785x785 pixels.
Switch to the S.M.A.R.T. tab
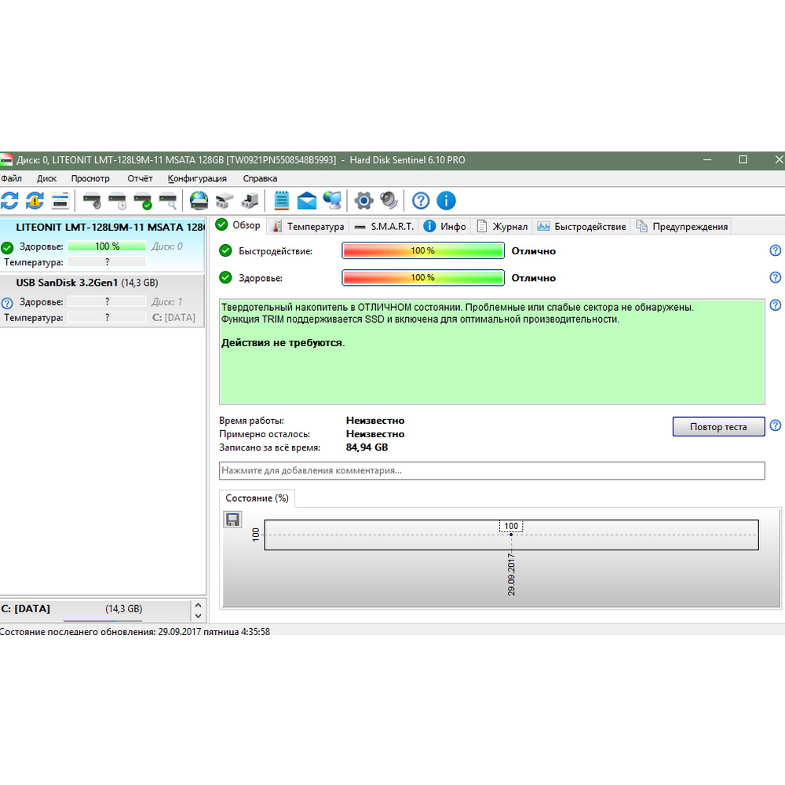click(384, 226)
